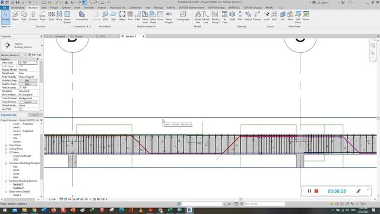Open Chrome from the taskbar
This screenshot has width=380, height=214.
(34, 210)
